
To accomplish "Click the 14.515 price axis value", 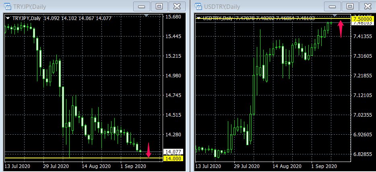I will pos(174,115).
